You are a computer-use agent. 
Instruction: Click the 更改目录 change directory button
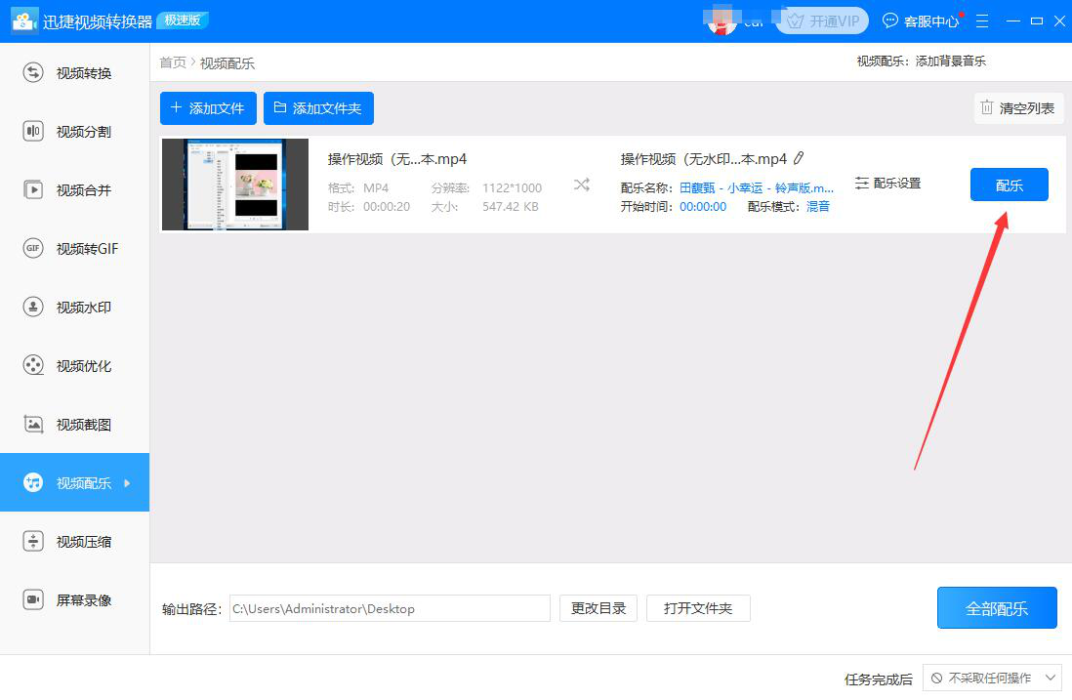coord(598,608)
